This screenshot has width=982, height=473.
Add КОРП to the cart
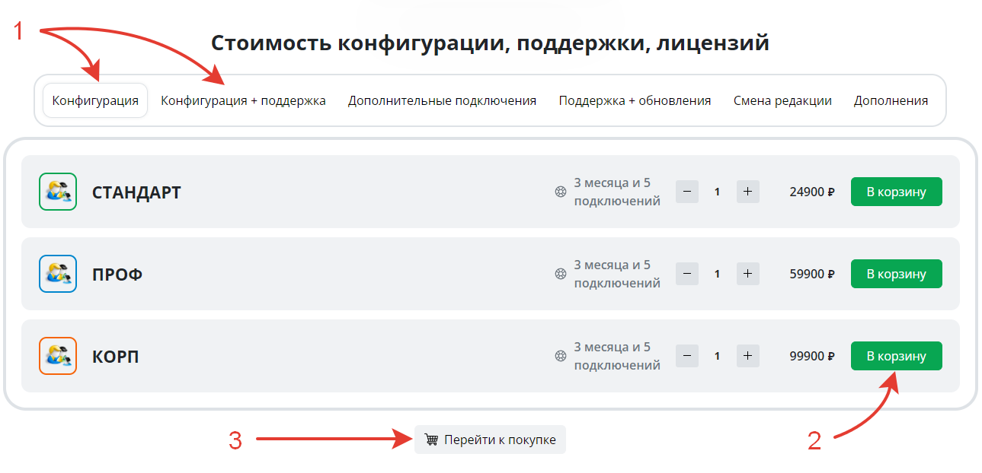click(x=896, y=356)
